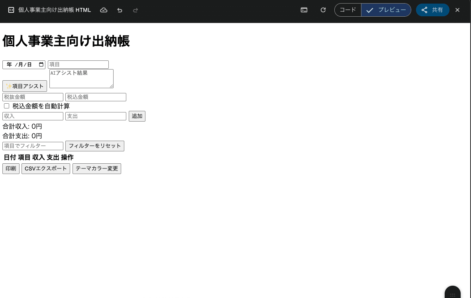The height and width of the screenshot is (298, 471).
Task: Focus the 収入 input field
Action: (33, 116)
